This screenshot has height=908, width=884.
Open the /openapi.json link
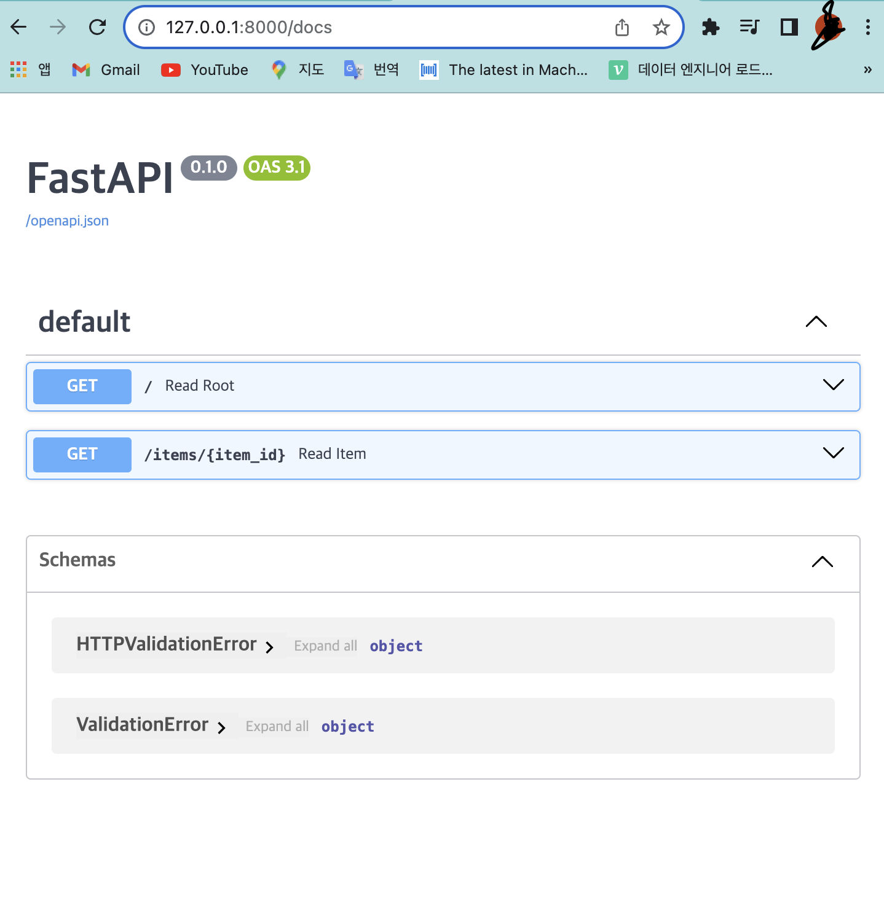click(67, 221)
